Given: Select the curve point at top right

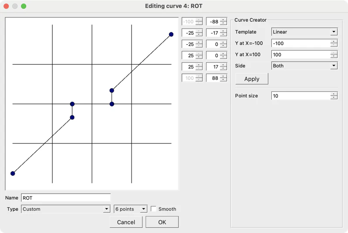Looking at the screenshot, I should [x=171, y=34].
